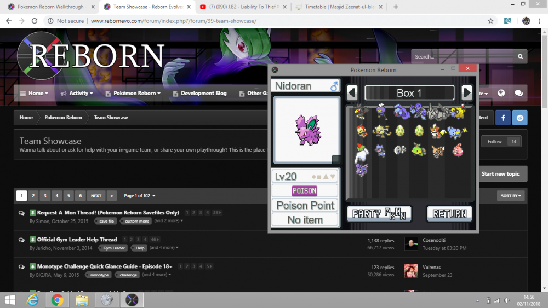Select the egg next to Mankey

click(x=400, y=131)
